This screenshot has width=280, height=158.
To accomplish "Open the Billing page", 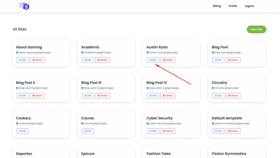I will [217, 6].
